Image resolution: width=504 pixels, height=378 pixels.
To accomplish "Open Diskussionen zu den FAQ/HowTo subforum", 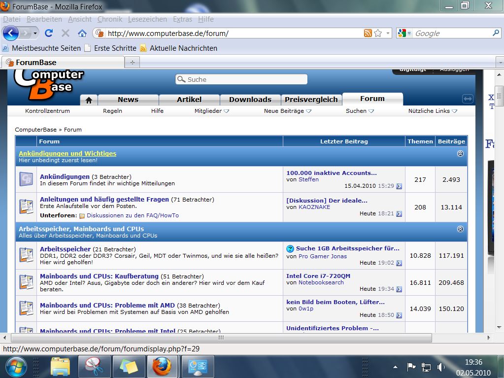I will 133,215.
